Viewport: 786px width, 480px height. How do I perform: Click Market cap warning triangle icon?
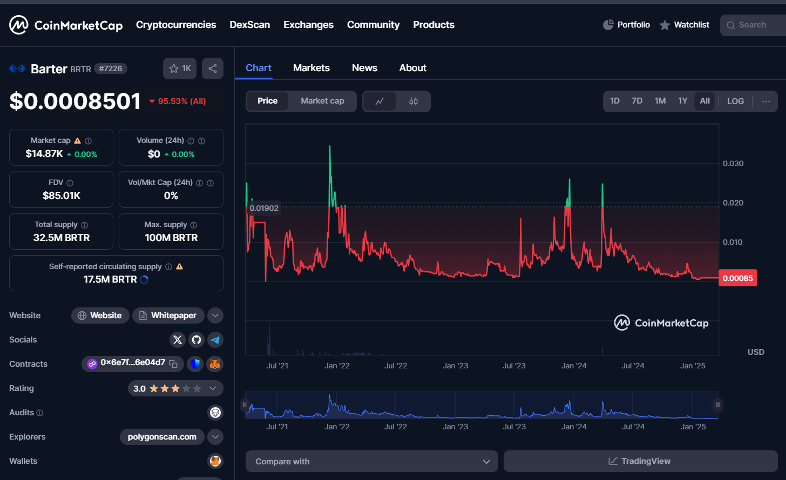coord(78,141)
